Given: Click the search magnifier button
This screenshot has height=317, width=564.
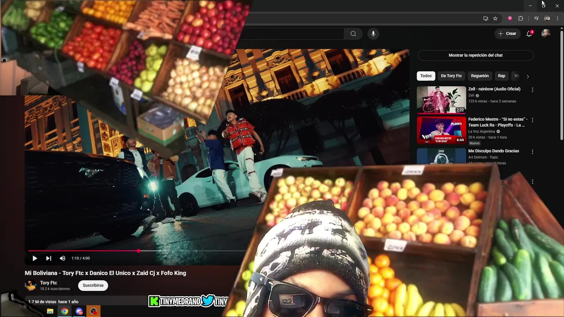Looking at the screenshot, I should coord(353,34).
